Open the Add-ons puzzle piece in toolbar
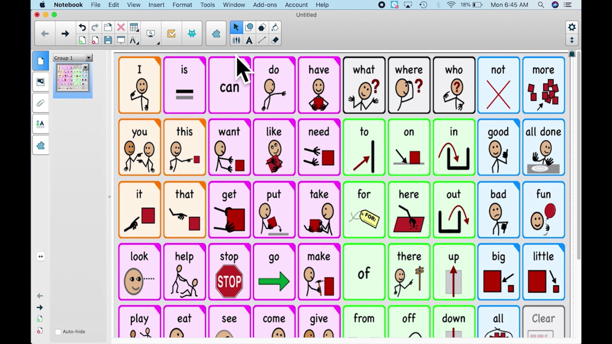Screen dimensions: 612x344 coord(216,33)
